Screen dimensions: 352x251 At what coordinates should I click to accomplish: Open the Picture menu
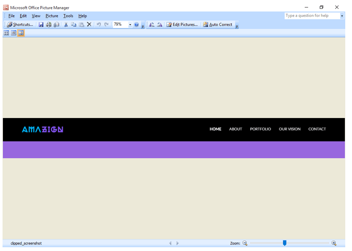tap(51, 16)
